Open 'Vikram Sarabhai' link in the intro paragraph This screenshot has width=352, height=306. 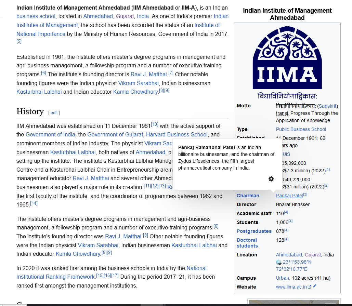139,83
